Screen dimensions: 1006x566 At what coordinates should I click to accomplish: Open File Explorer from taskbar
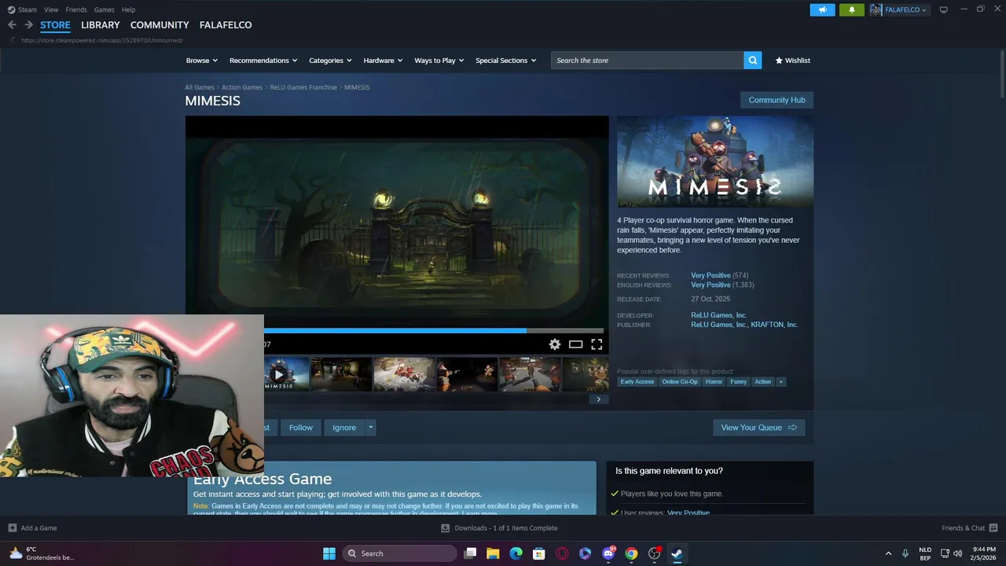(493, 553)
